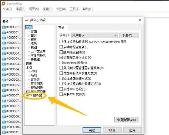Select HTTP 服务器 in the options tree
The width and height of the screenshot is (169, 135).
(34, 95)
